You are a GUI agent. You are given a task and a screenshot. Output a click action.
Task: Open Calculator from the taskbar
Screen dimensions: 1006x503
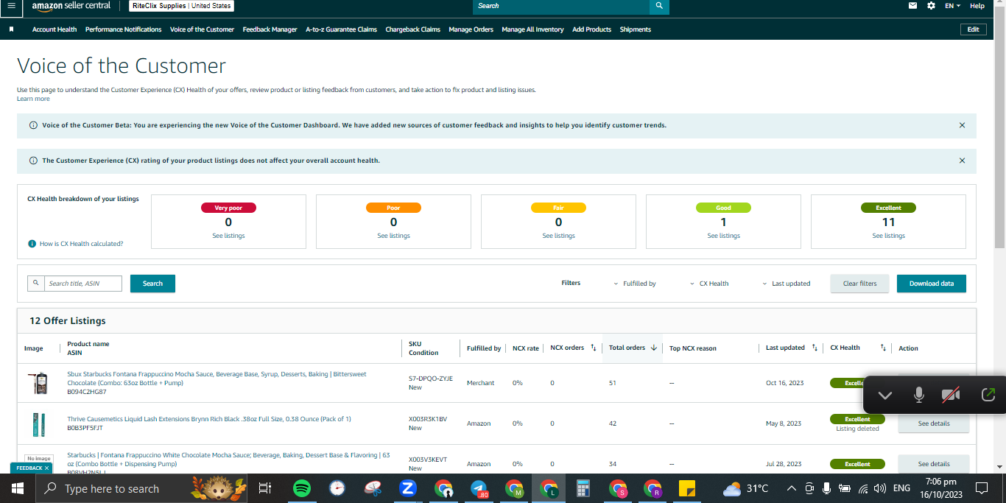click(583, 488)
